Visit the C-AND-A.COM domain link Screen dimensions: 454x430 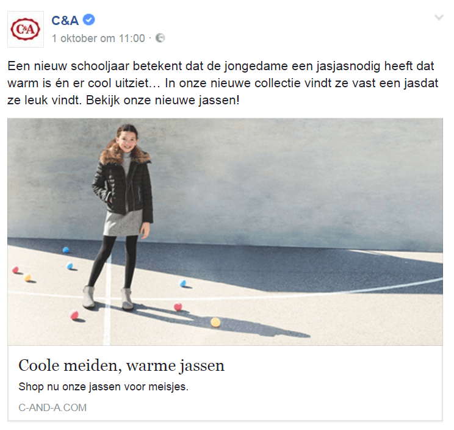(52, 407)
